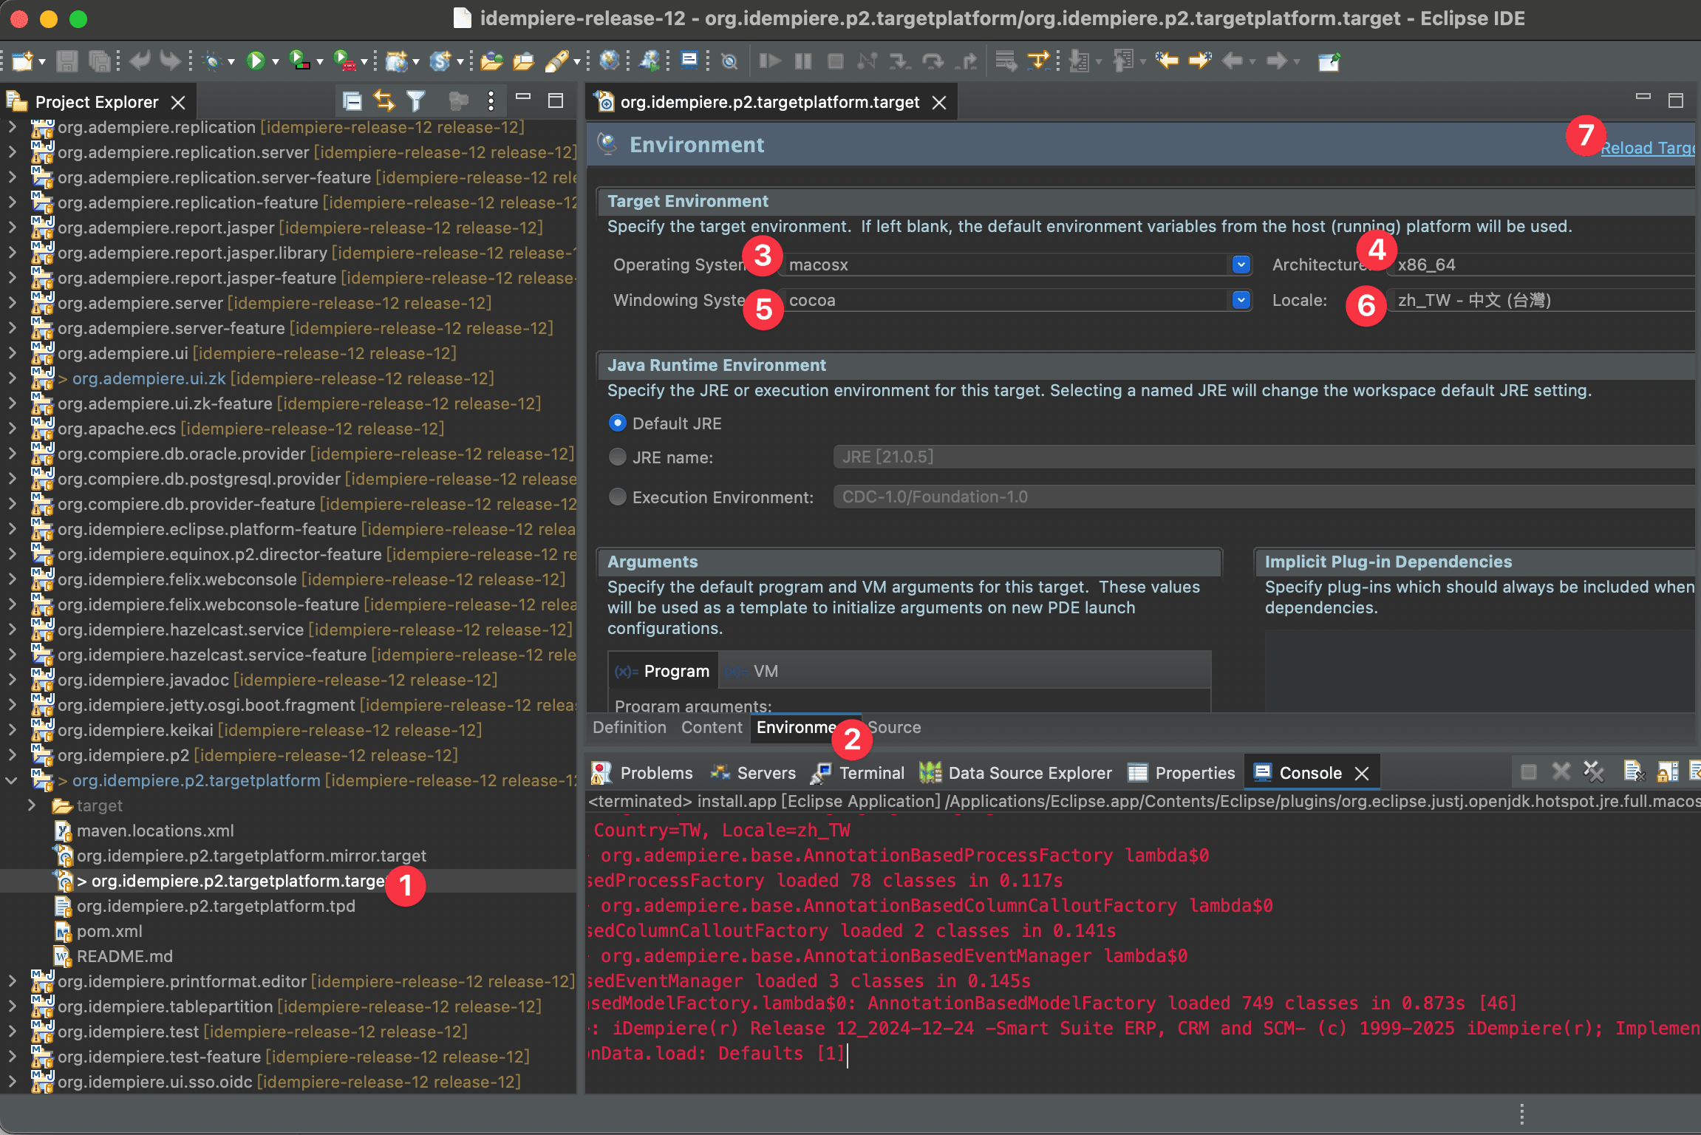Click the green Run button icon
This screenshot has height=1135, width=1701.
[256, 61]
